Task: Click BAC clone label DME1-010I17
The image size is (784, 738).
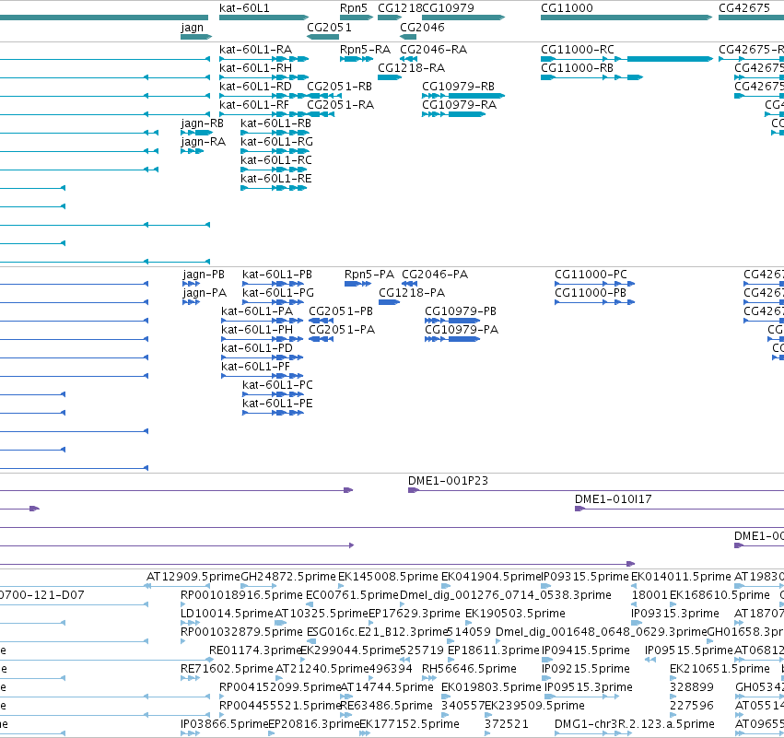Action: [x=613, y=499]
